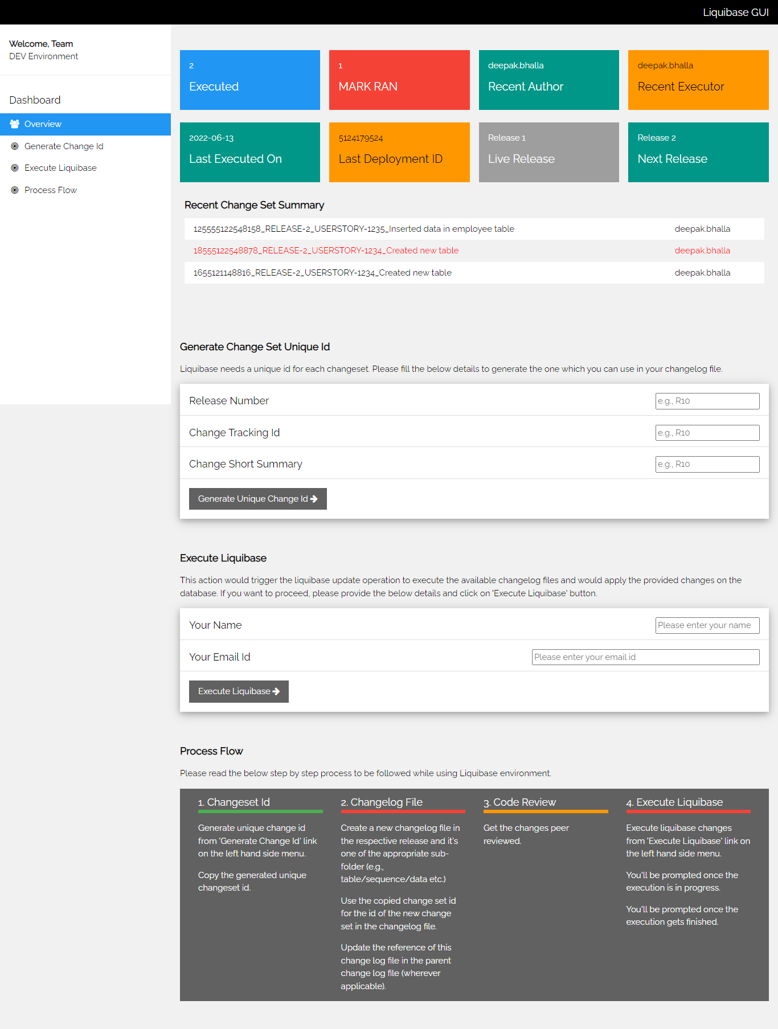Click the Welcome, Team text
Viewport: 778px width, 1029px height.
point(41,44)
